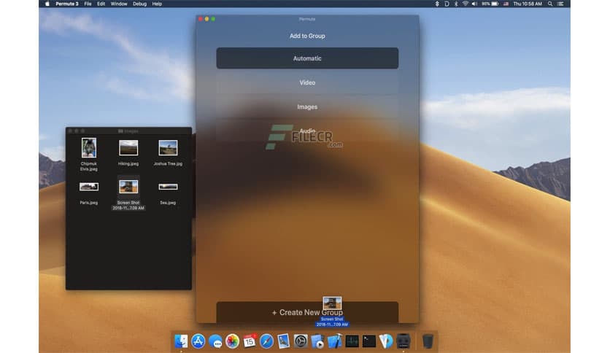Minimize Permute window with yellow button
The height and width of the screenshot is (353, 610).
click(206, 19)
